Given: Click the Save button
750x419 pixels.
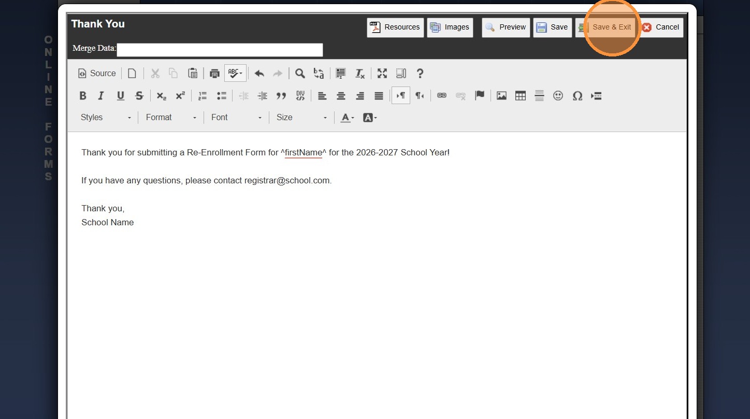Looking at the screenshot, I should [552, 27].
